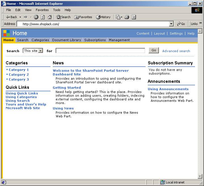Screen dimensions: 204x186
Task: Open the Getting Started news link
Action: (x=67, y=88)
